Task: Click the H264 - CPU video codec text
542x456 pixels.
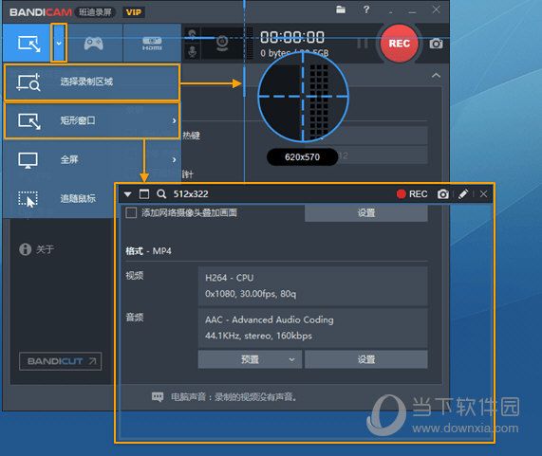Action: point(229,278)
